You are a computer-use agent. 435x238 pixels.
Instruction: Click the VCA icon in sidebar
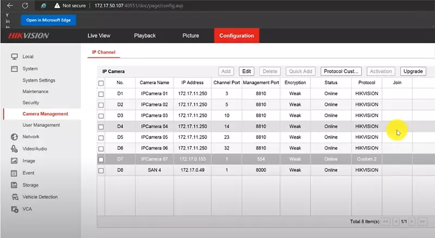pyautogui.click(x=15, y=209)
